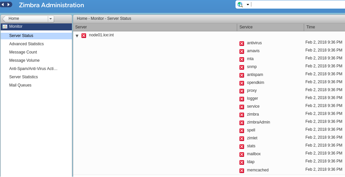Select the zimlet service name

click(x=252, y=138)
